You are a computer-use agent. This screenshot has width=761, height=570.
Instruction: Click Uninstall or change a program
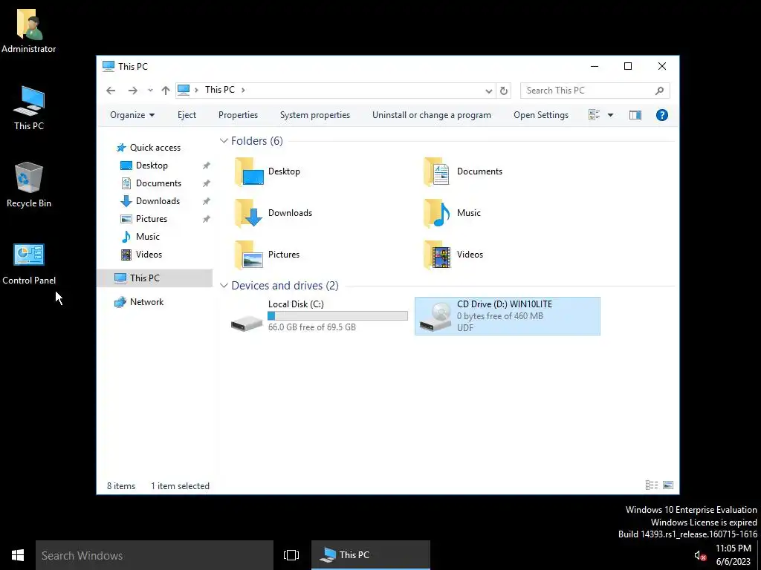click(432, 115)
